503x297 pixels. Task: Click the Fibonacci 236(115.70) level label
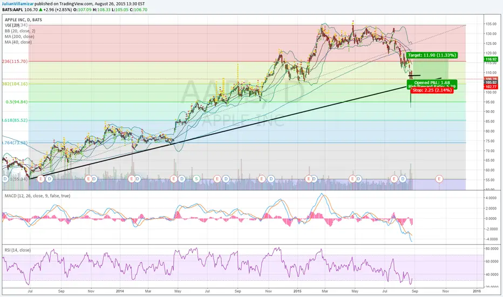(15, 62)
